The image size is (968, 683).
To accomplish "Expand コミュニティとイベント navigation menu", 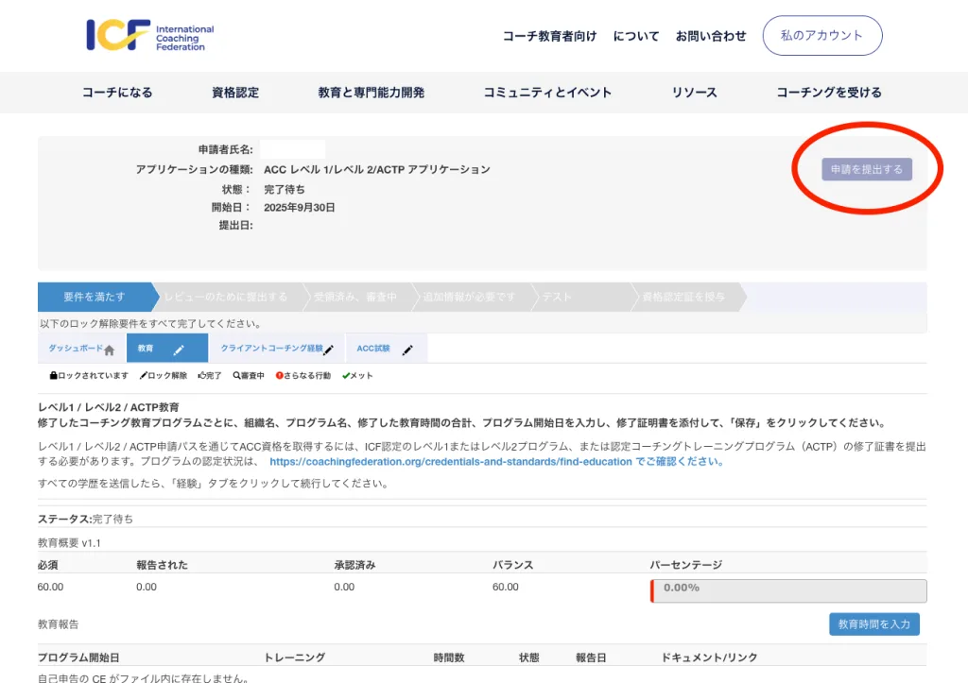I will pos(547,93).
